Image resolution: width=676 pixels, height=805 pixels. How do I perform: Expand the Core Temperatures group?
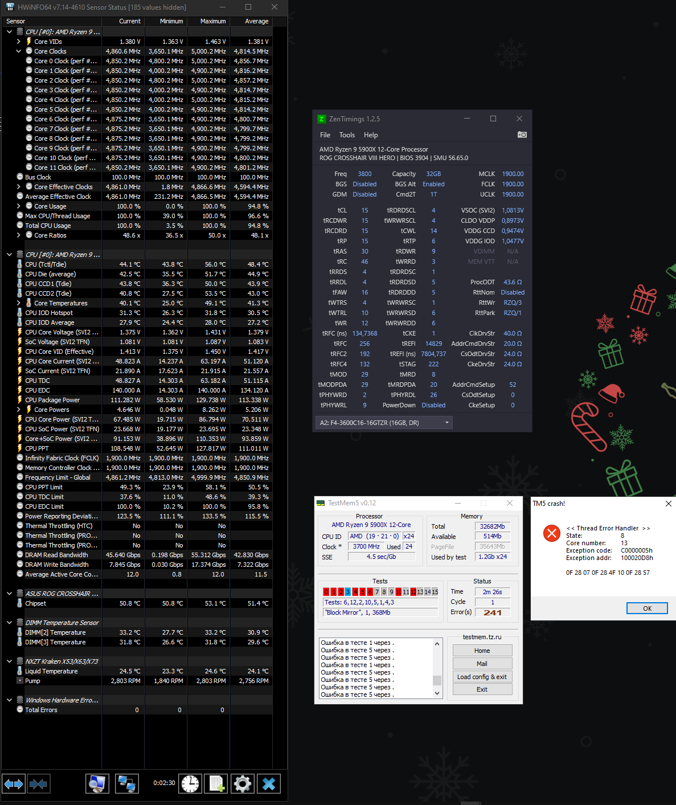[18, 303]
